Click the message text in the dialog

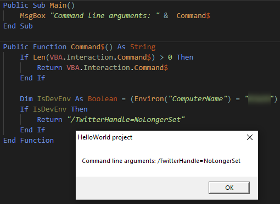(161, 161)
